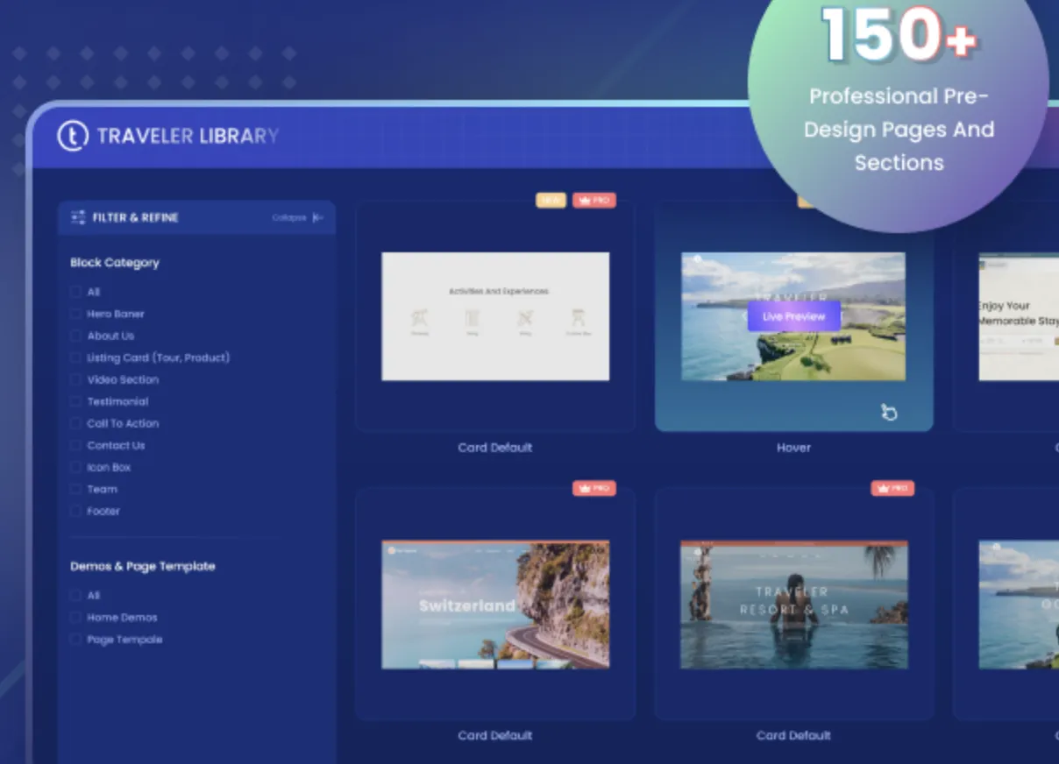Click Card Default label under Activities card
The image size is (1059, 764).
[495, 448]
